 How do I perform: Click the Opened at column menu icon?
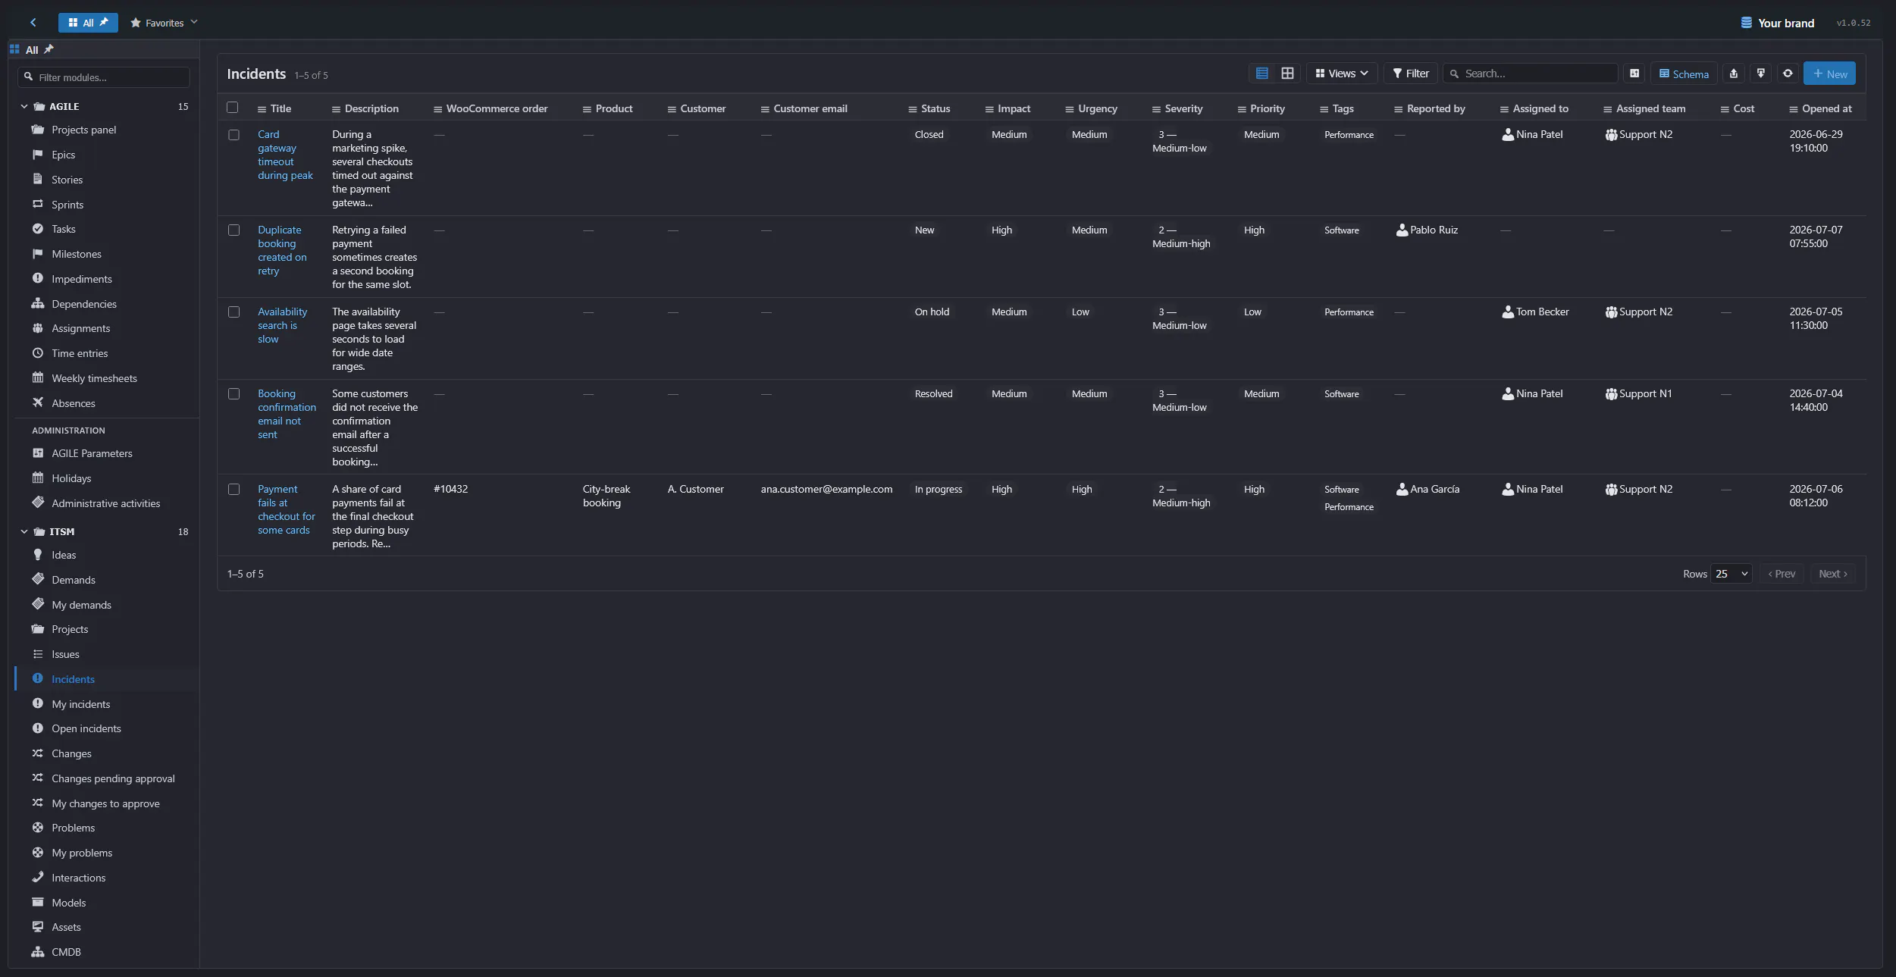click(x=1794, y=109)
